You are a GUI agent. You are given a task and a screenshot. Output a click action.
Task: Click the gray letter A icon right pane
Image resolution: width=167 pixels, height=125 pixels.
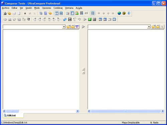coord(162,27)
